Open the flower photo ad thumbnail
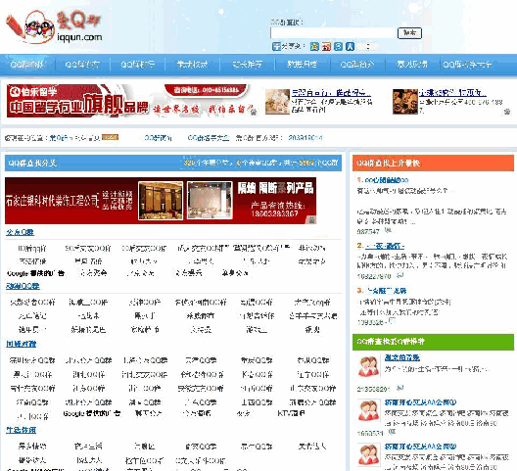517x471 pixels. click(x=277, y=102)
